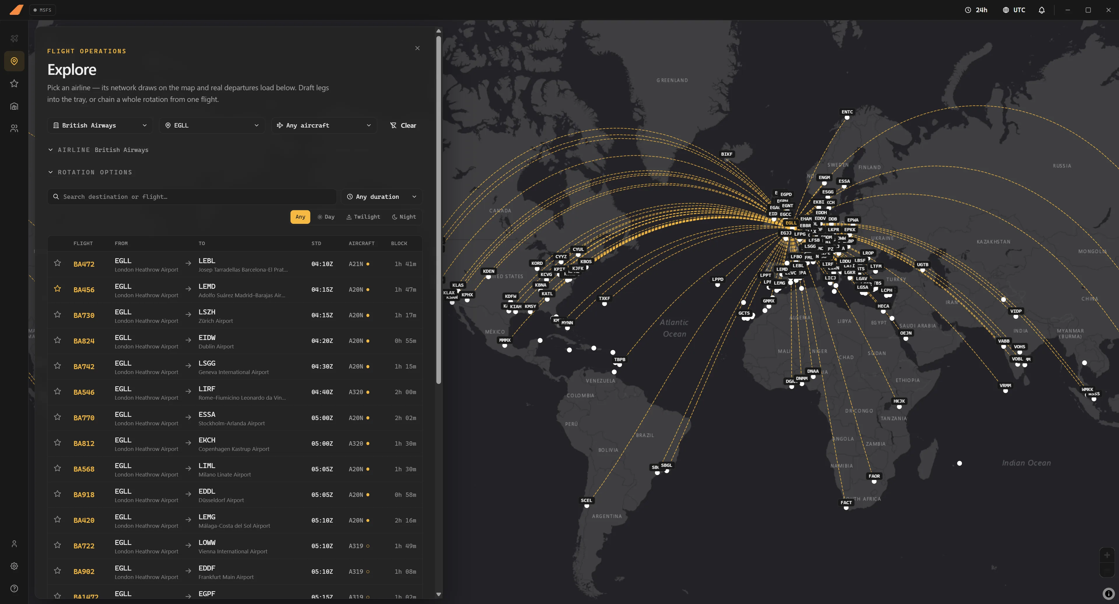Select the Night filter
The height and width of the screenshot is (604, 1119).
click(x=404, y=217)
